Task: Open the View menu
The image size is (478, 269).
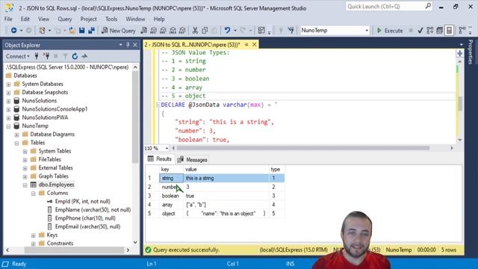Action: [43, 19]
